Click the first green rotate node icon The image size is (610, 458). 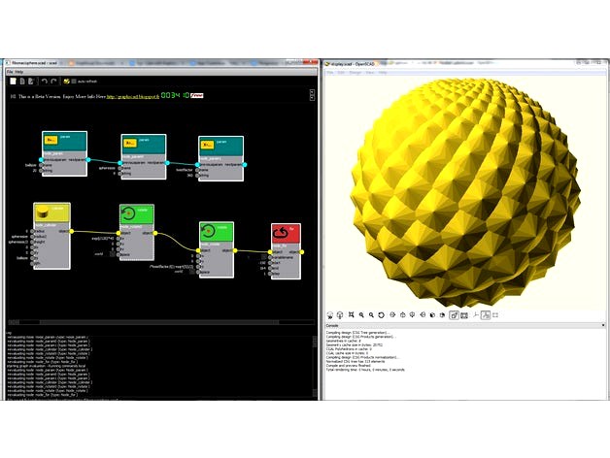[131, 213]
